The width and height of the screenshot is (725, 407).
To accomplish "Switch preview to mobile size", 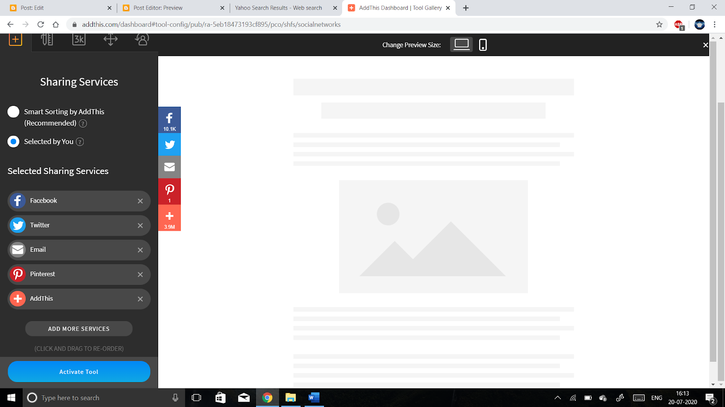I will pos(482,44).
